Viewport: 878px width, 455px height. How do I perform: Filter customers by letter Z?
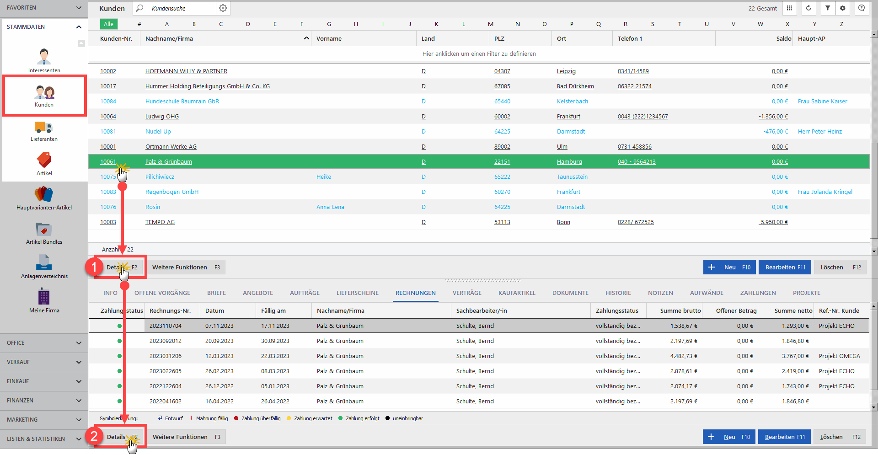(841, 24)
